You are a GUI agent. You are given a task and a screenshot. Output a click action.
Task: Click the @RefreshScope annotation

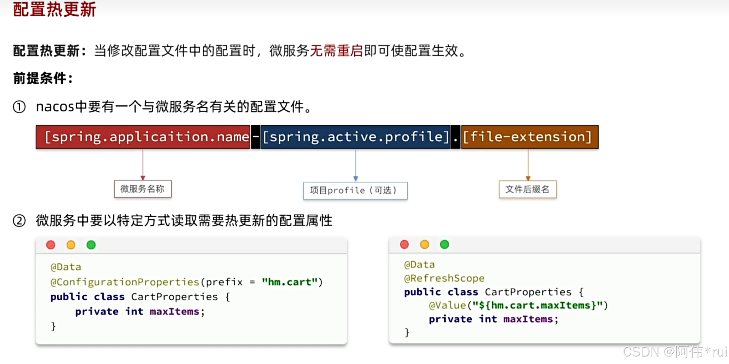pos(444,278)
